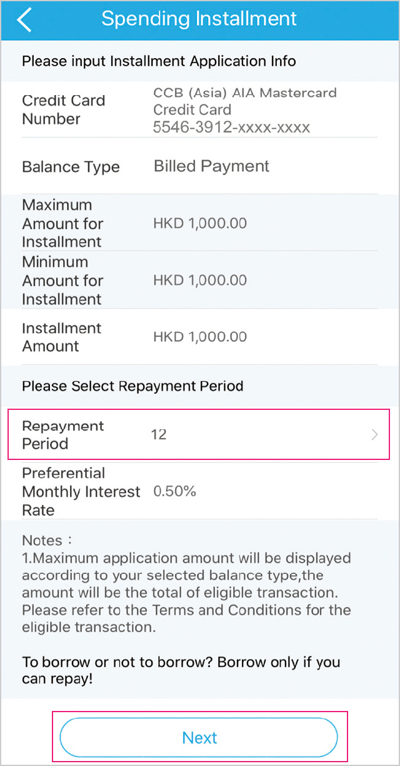400x766 pixels.
Task: Click the Notes paragraph about Terms and Conditions
Action: [186, 583]
